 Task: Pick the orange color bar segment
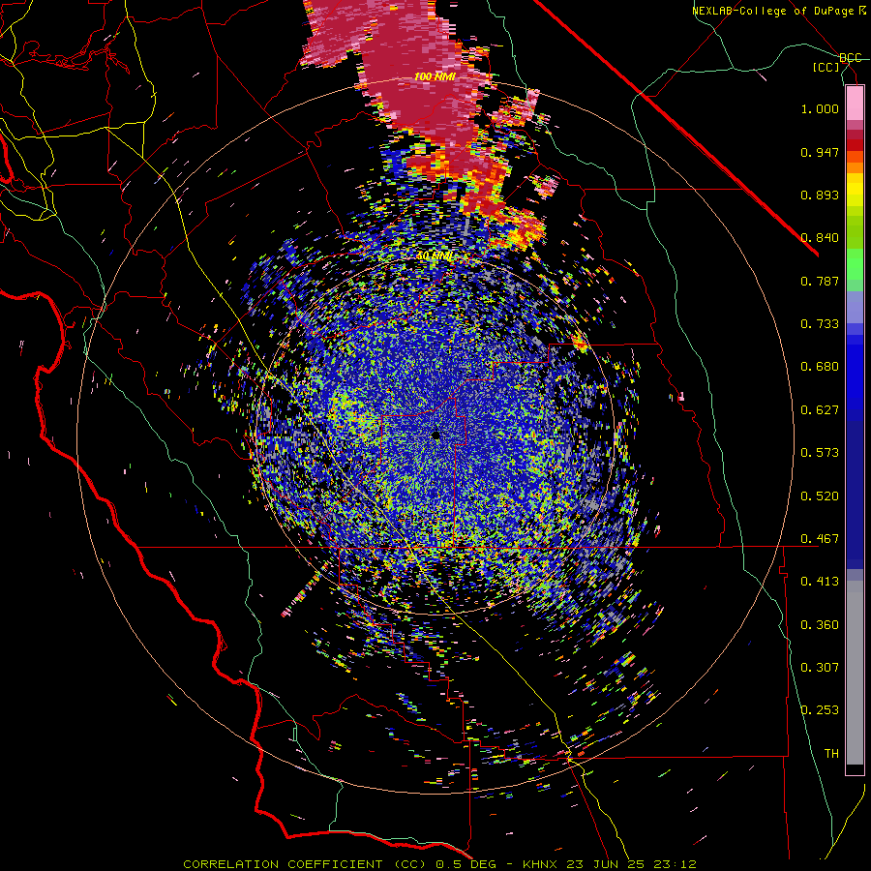[x=855, y=167]
